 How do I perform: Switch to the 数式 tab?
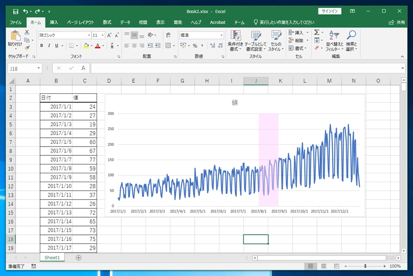107,22
